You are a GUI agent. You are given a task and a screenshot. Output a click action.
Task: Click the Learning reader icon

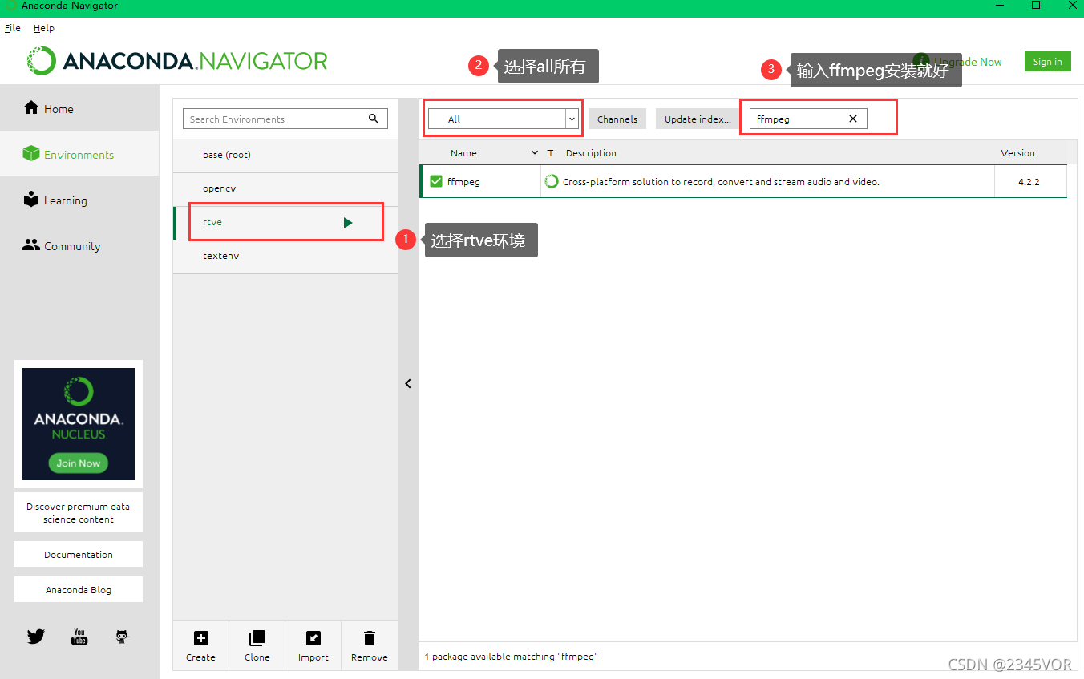[x=31, y=199]
